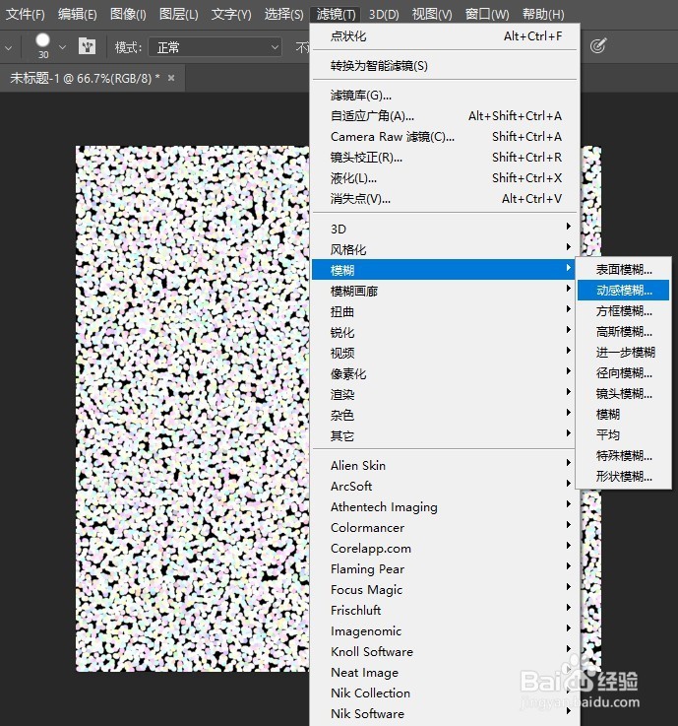
Task: Open the 液化(L)... liquify filter
Action: [x=444, y=177]
